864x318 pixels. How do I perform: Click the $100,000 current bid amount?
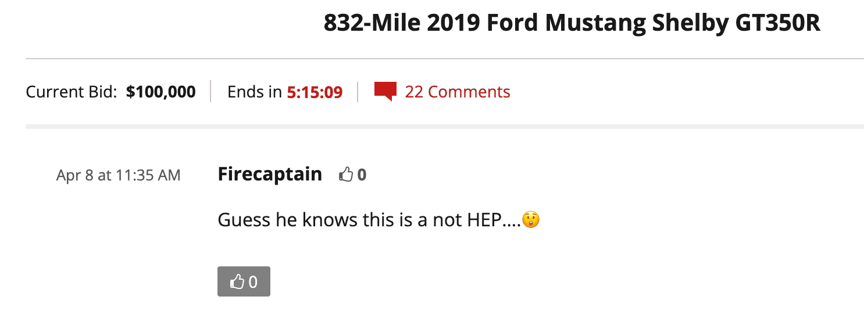pos(160,92)
